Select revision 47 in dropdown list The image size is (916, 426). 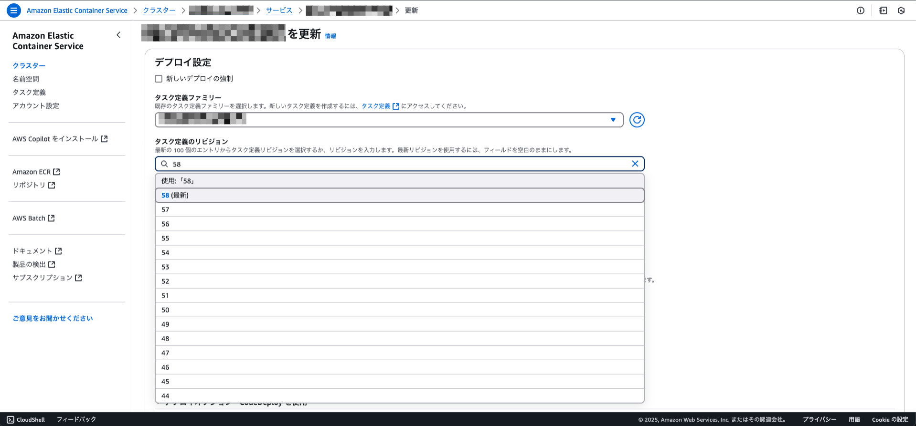point(400,353)
